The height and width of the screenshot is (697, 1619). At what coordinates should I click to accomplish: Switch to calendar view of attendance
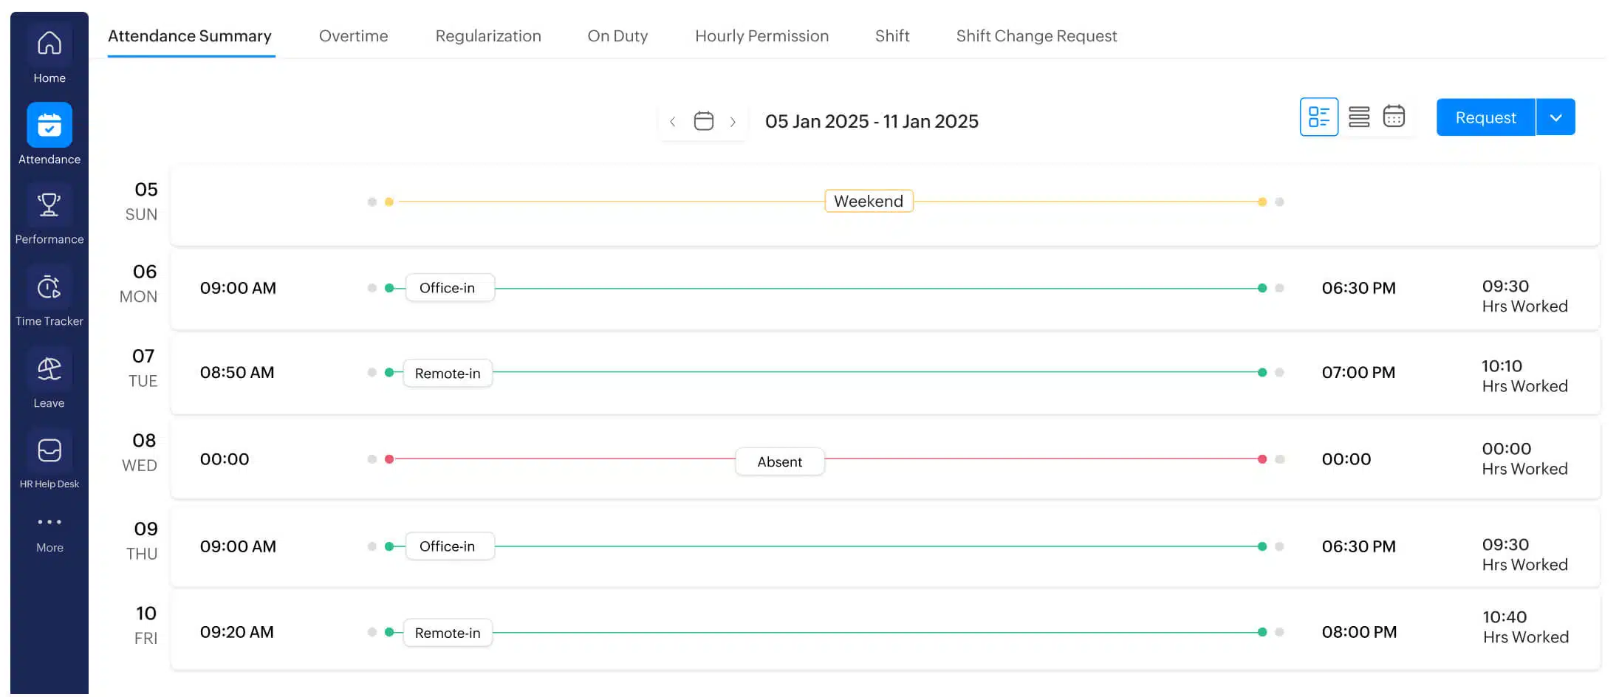coord(1394,116)
